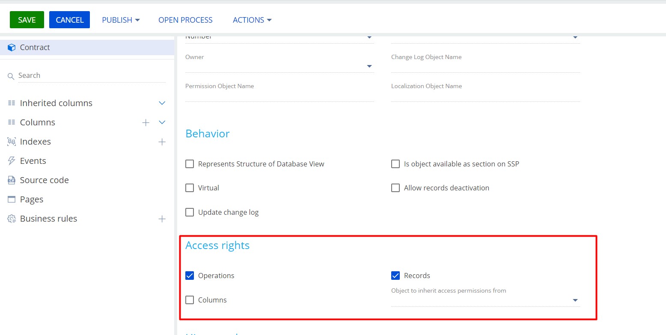This screenshot has width=666, height=335.
Task: Select the Business rules gear icon
Action: pyautogui.click(x=11, y=218)
